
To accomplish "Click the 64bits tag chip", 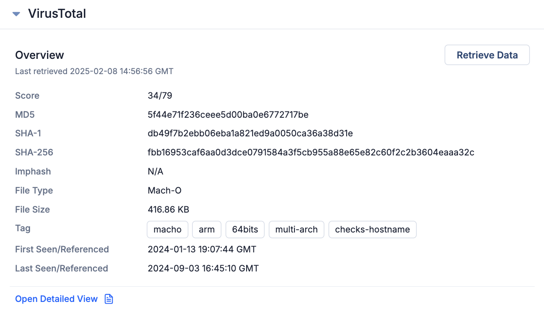I will click(245, 229).
